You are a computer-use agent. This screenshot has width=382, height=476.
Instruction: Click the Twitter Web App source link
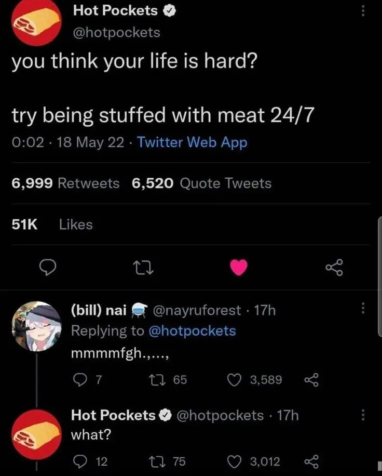coord(192,142)
